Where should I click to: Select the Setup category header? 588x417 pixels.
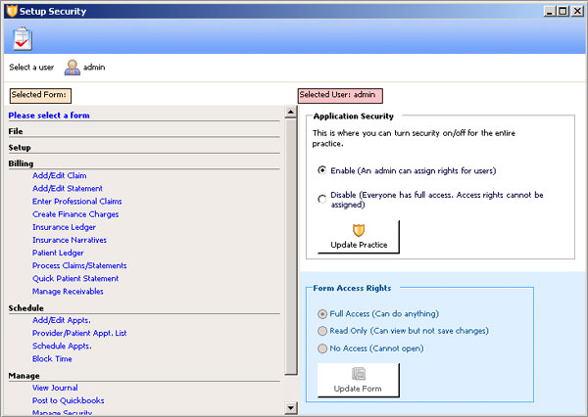click(20, 147)
